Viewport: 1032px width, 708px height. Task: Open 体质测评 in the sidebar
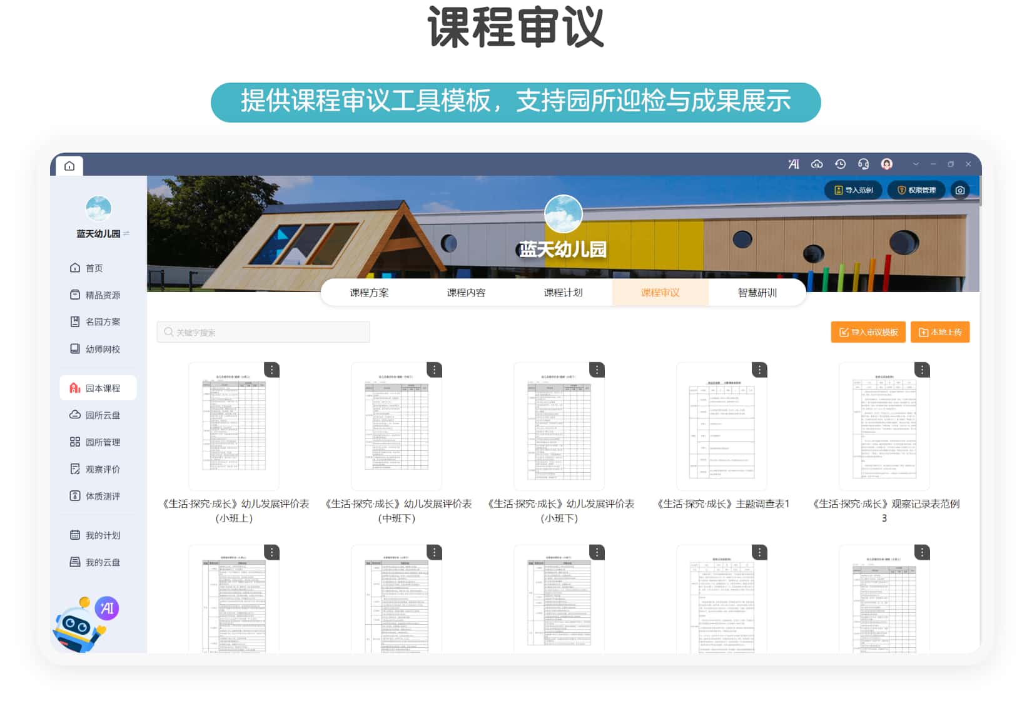coord(100,495)
